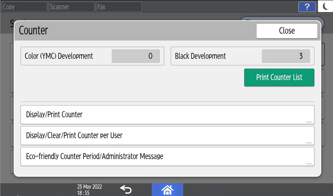The width and height of the screenshot is (333, 196).
Task: Click the ellipsis on Eco-friendly Counter row
Action: tap(309, 164)
